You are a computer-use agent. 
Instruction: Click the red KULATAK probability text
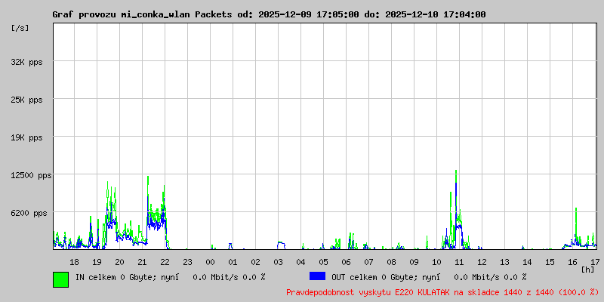442,292
